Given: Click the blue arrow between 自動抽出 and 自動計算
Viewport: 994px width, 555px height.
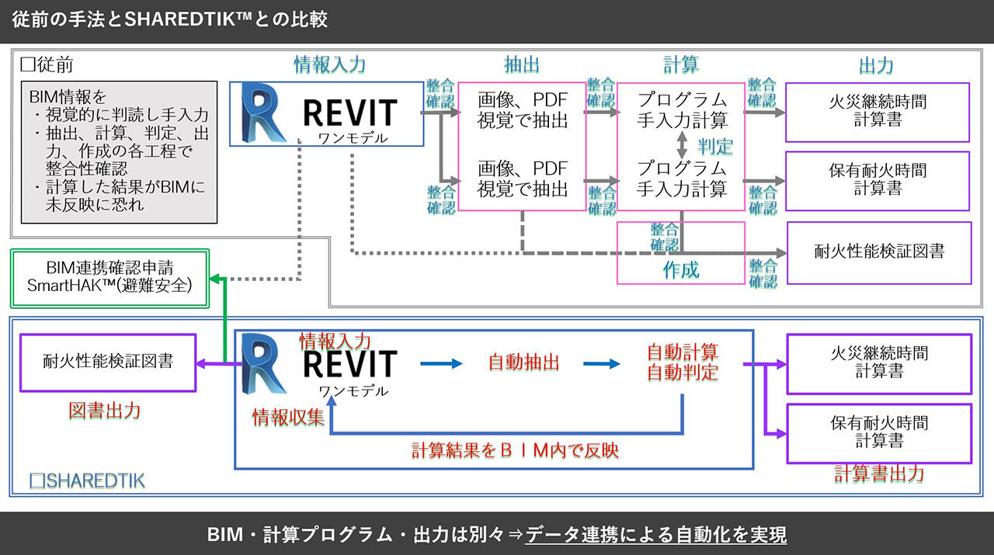Looking at the screenshot, I should tap(603, 362).
